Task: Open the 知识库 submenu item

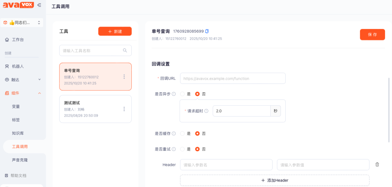Action: coord(18,133)
